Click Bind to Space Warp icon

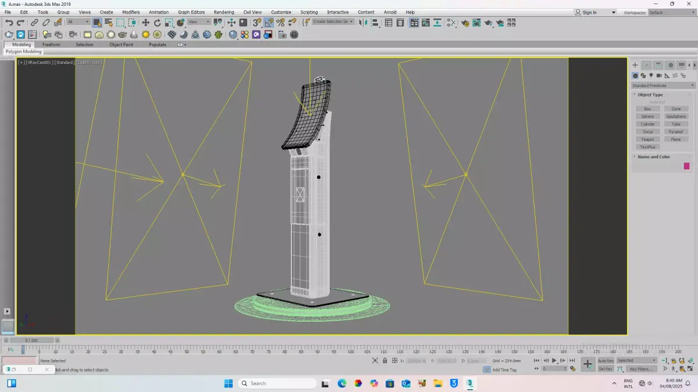click(58, 23)
